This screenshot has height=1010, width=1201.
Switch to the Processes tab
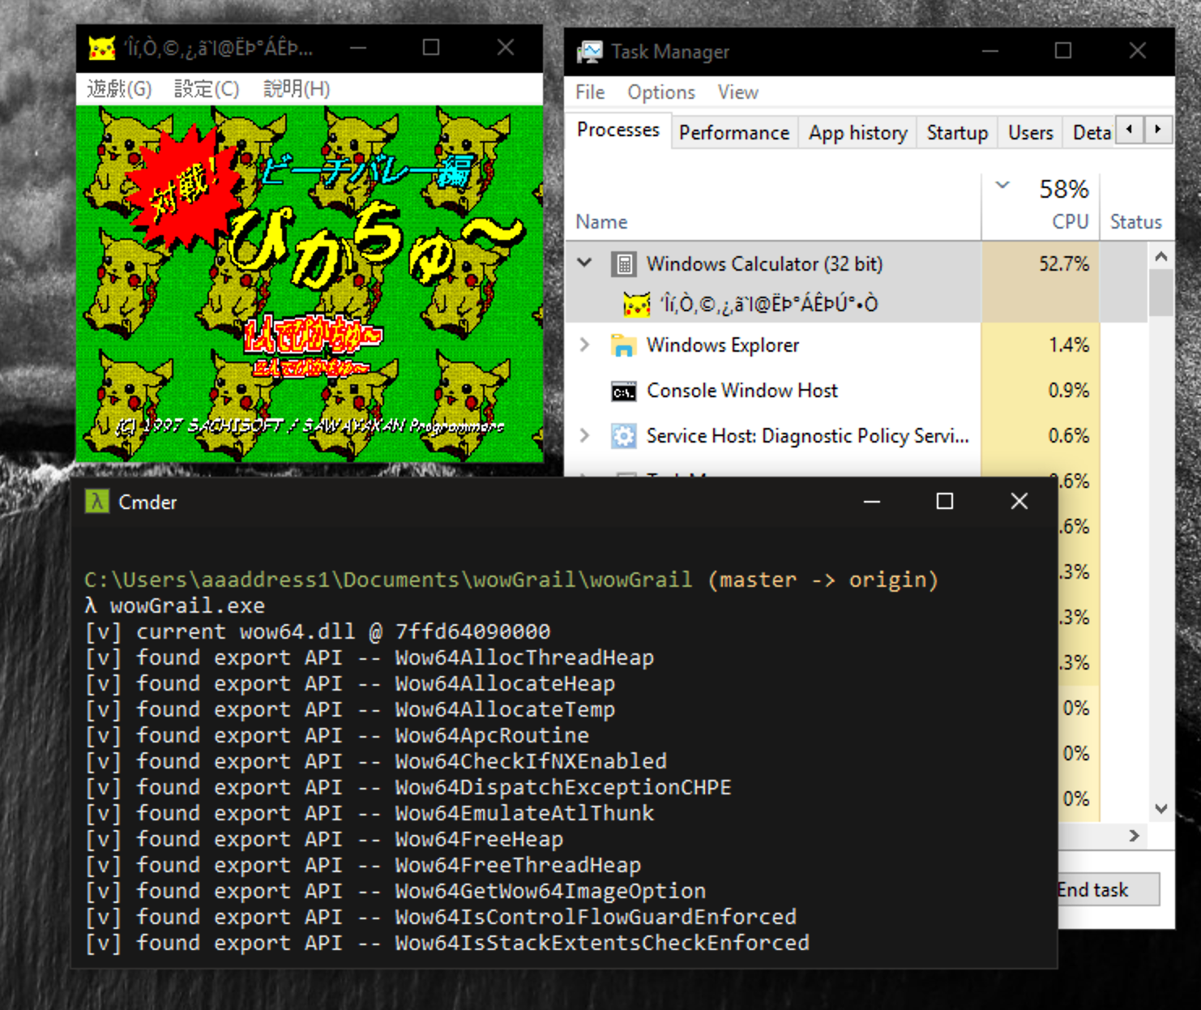618,130
